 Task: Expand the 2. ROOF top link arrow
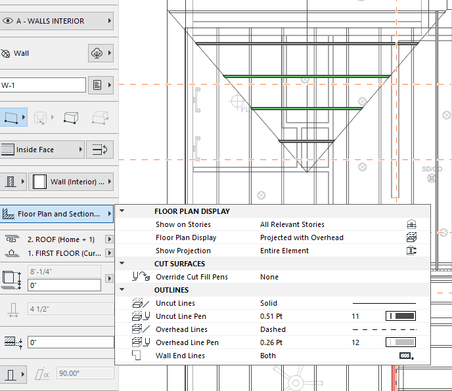click(109, 239)
